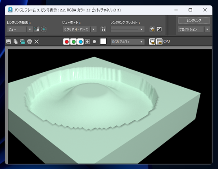Open the render setup teapot icon
The height and width of the screenshot is (169, 218).
152,29
